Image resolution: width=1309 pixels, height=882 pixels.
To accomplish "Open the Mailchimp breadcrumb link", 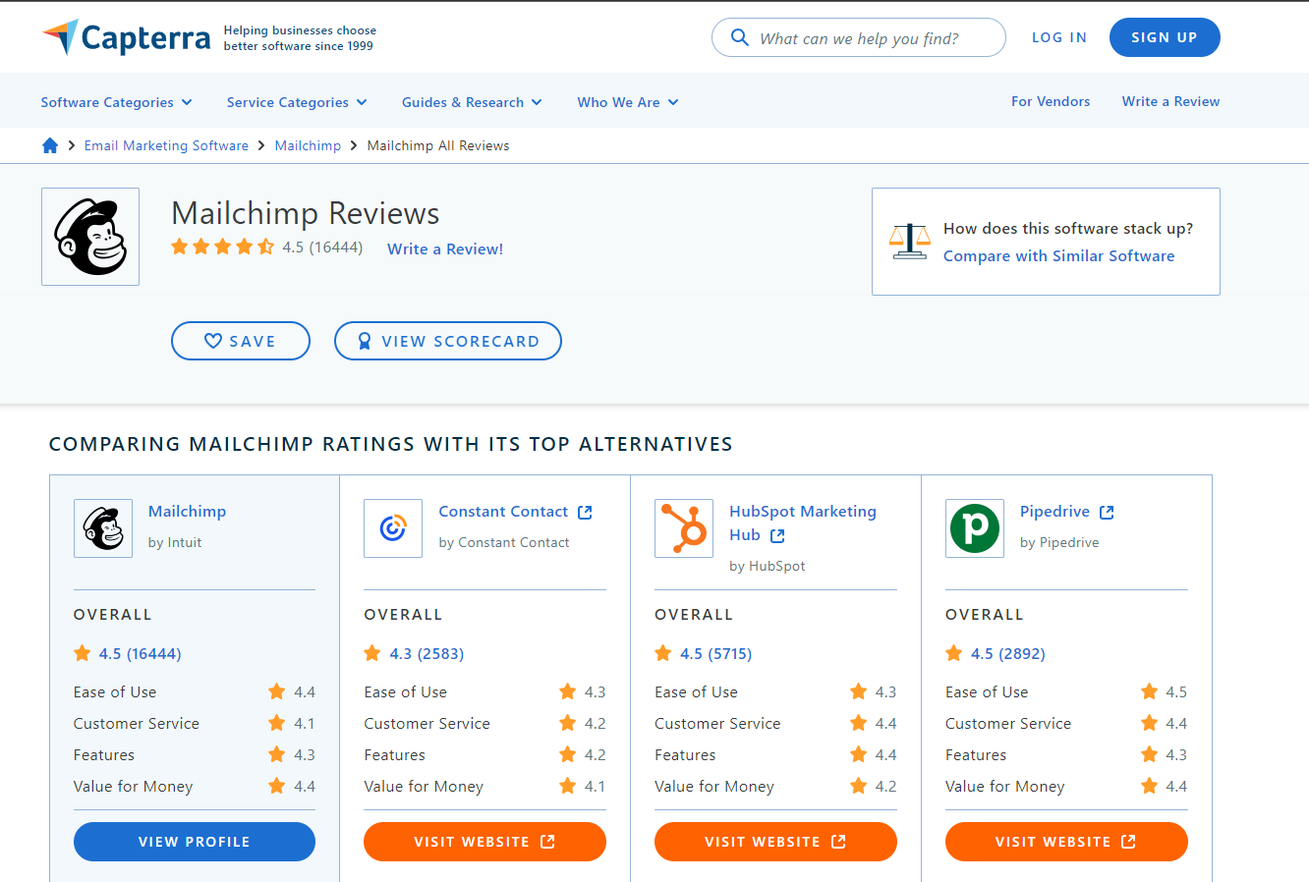I will tap(308, 145).
